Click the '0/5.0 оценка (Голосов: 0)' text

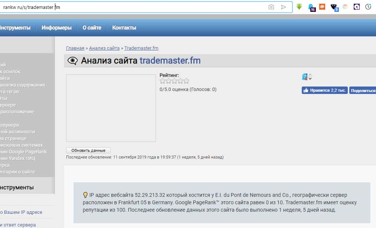188,89
